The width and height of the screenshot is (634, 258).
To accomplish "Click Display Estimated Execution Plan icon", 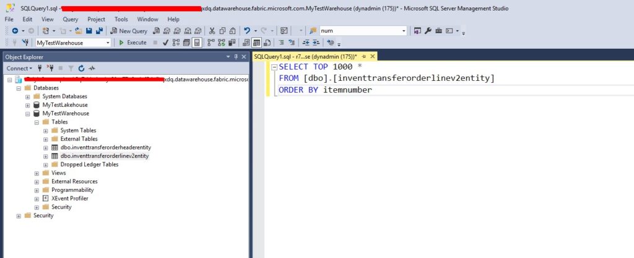I will click(x=176, y=43).
